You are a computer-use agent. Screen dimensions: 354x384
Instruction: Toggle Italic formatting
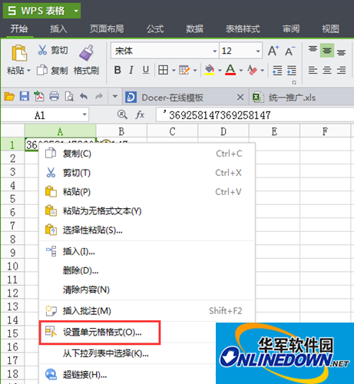(x=131, y=70)
